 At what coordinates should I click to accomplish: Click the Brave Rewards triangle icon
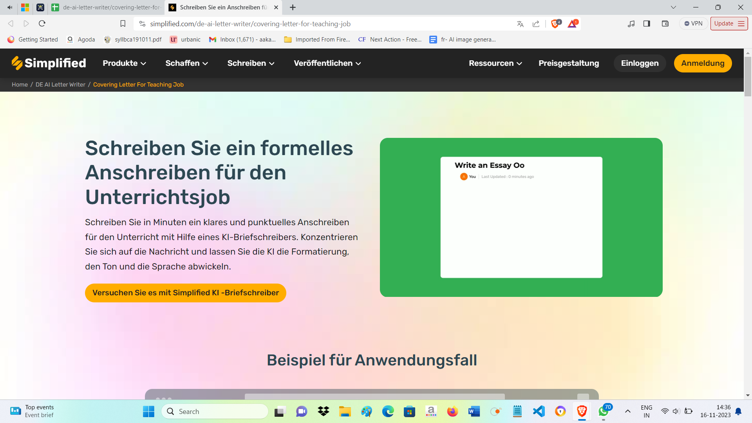click(x=572, y=24)
